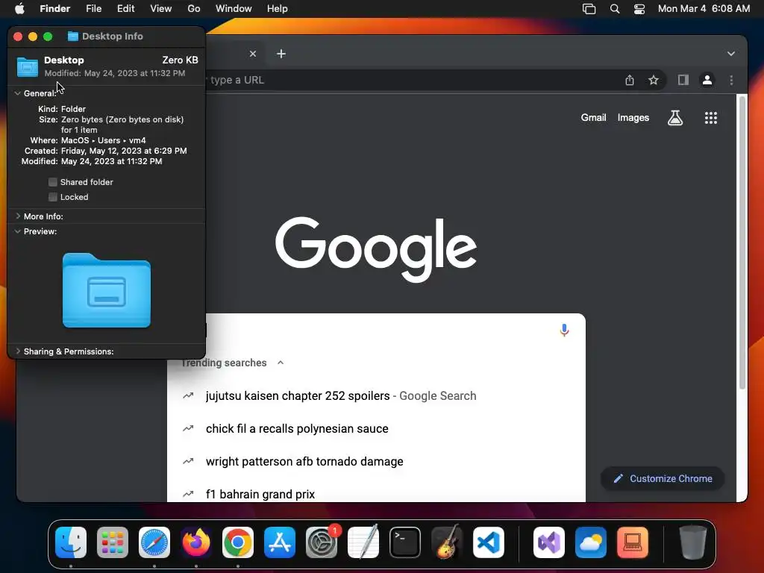
Task: Close the current Chrome tab
Action: point(252,54)
